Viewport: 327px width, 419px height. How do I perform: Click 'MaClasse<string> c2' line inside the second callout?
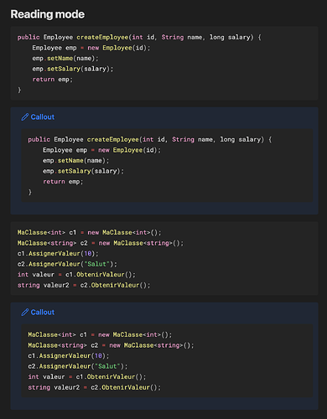111,345
